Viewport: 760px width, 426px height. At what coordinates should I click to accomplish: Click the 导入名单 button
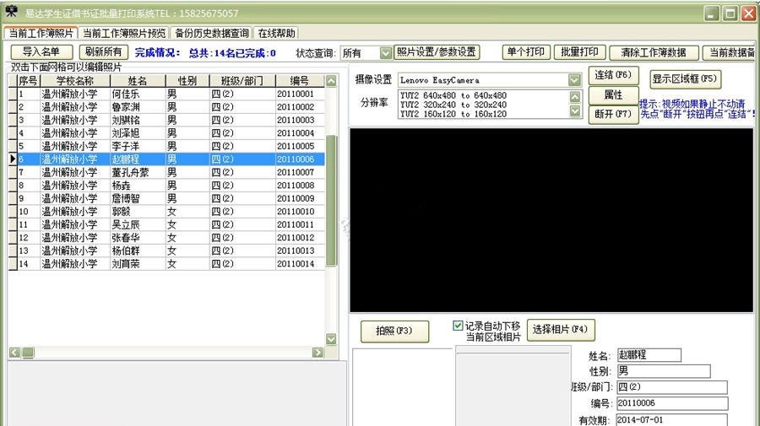[x=41, y=52]
